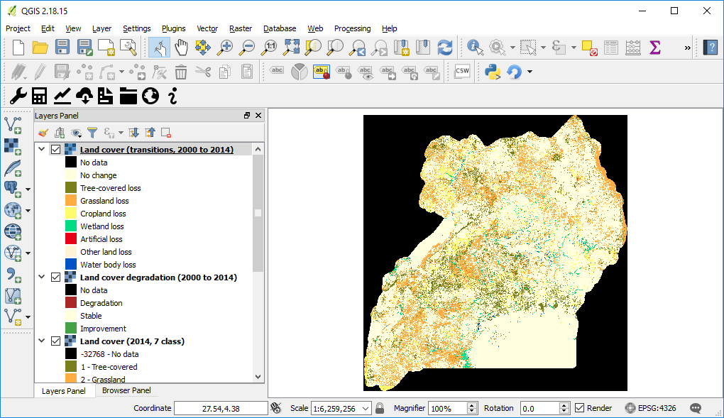Open the Python console
Screen dimensions: 724x418
click(492, 71)
